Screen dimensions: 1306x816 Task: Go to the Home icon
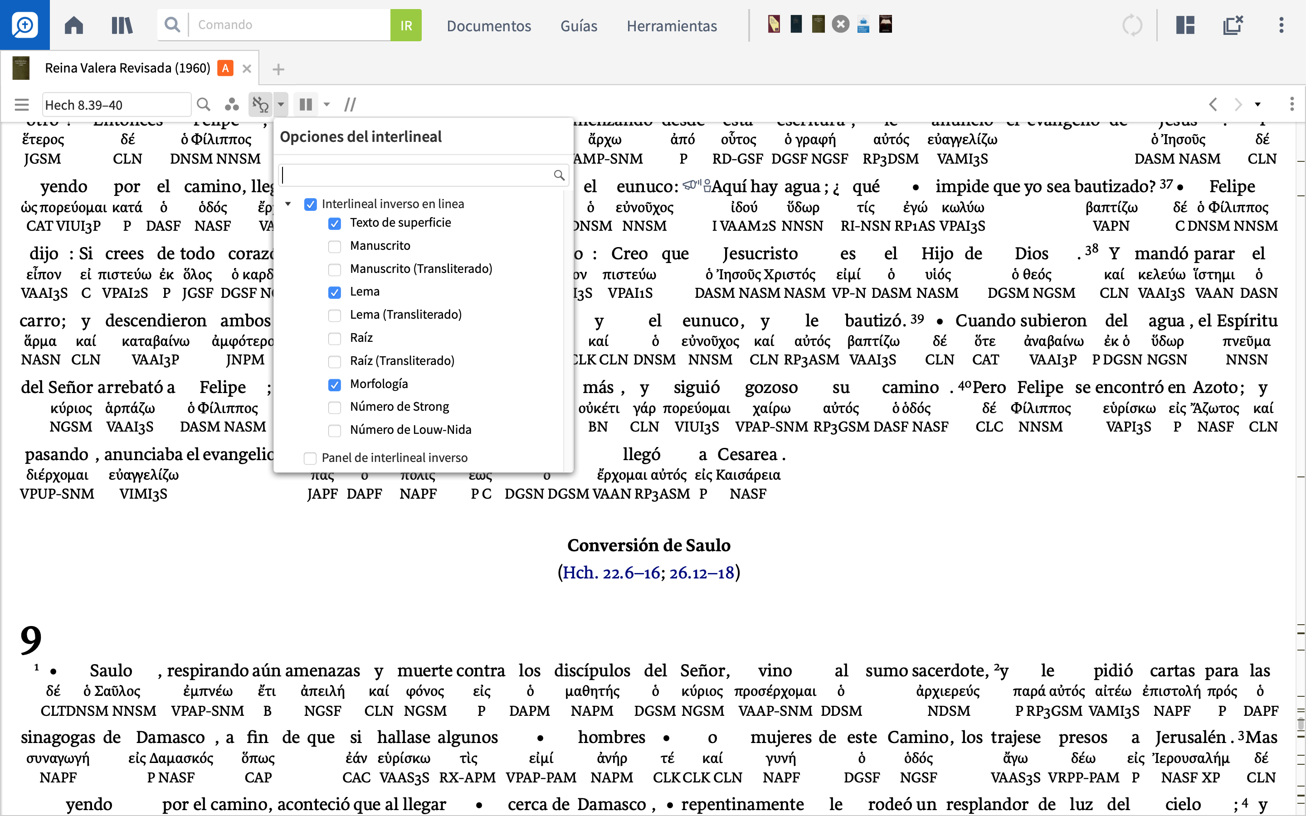click(x=74, y=25)
